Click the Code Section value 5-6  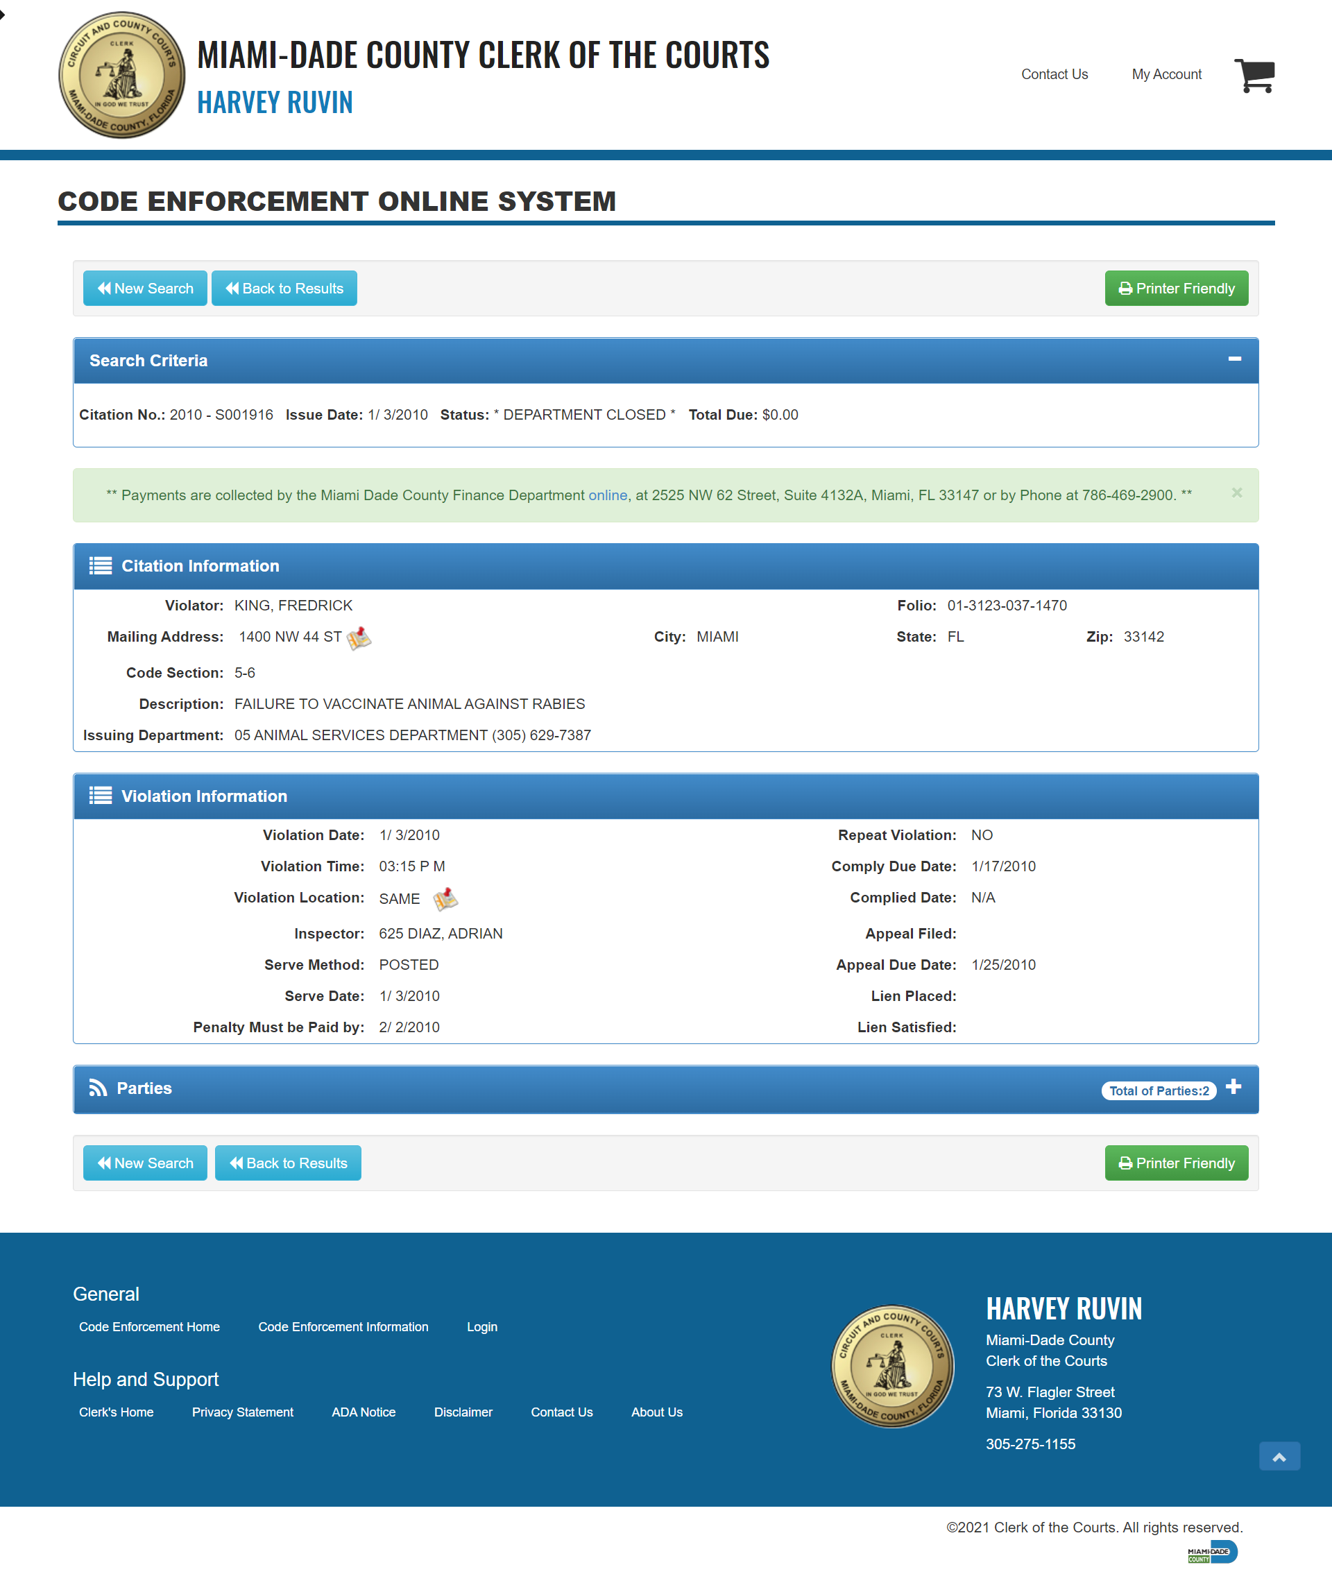[245, 674]
